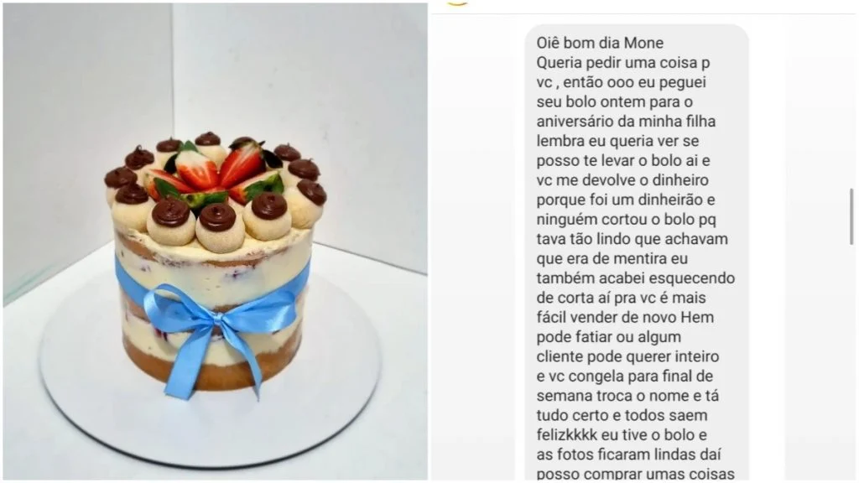859x483 pixels.
Task: Click the line "aniversário da minha filha"
Action: tap(626, 121)
